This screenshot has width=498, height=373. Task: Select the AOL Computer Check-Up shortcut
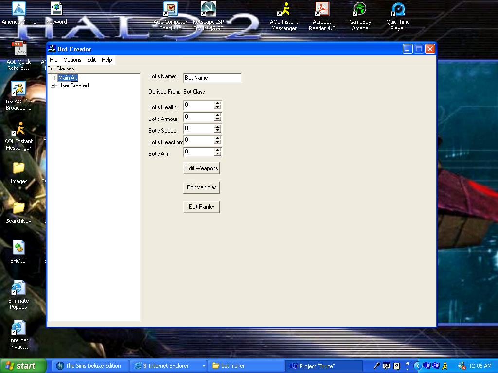click(171, 17)
